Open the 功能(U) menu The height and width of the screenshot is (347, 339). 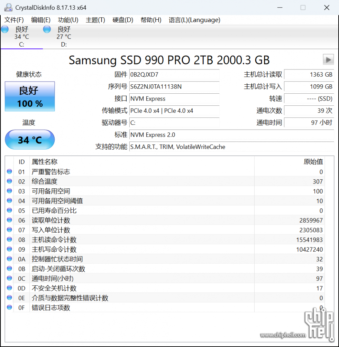pos(68,20)
